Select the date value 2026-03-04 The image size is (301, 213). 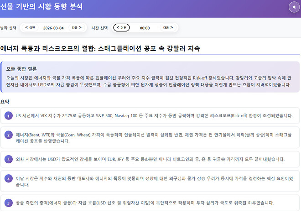(x=53, y=28)
